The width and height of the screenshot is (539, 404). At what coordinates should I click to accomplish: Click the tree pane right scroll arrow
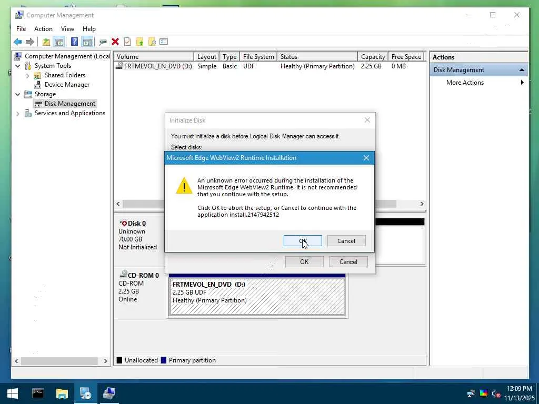(105, 361)
